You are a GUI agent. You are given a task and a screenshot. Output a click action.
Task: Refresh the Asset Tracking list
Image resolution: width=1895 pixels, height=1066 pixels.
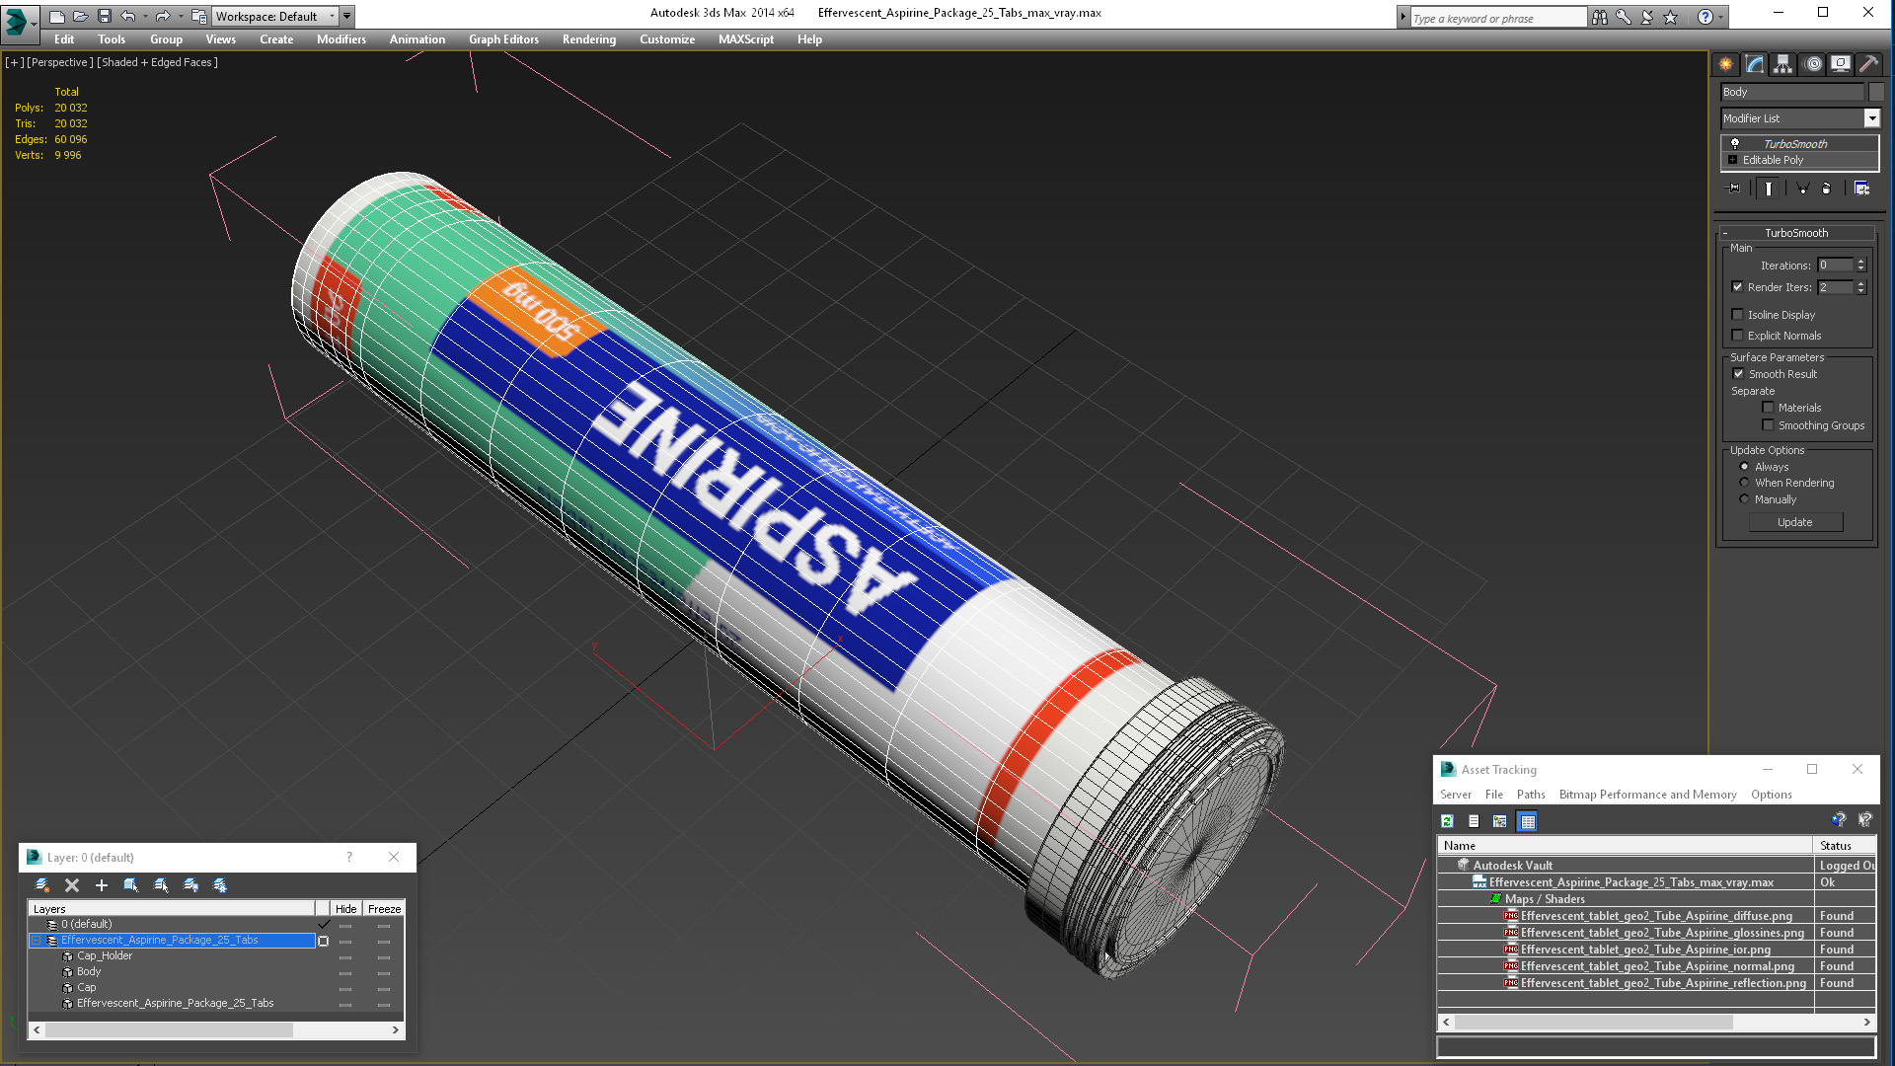(x=1447, y=821)
